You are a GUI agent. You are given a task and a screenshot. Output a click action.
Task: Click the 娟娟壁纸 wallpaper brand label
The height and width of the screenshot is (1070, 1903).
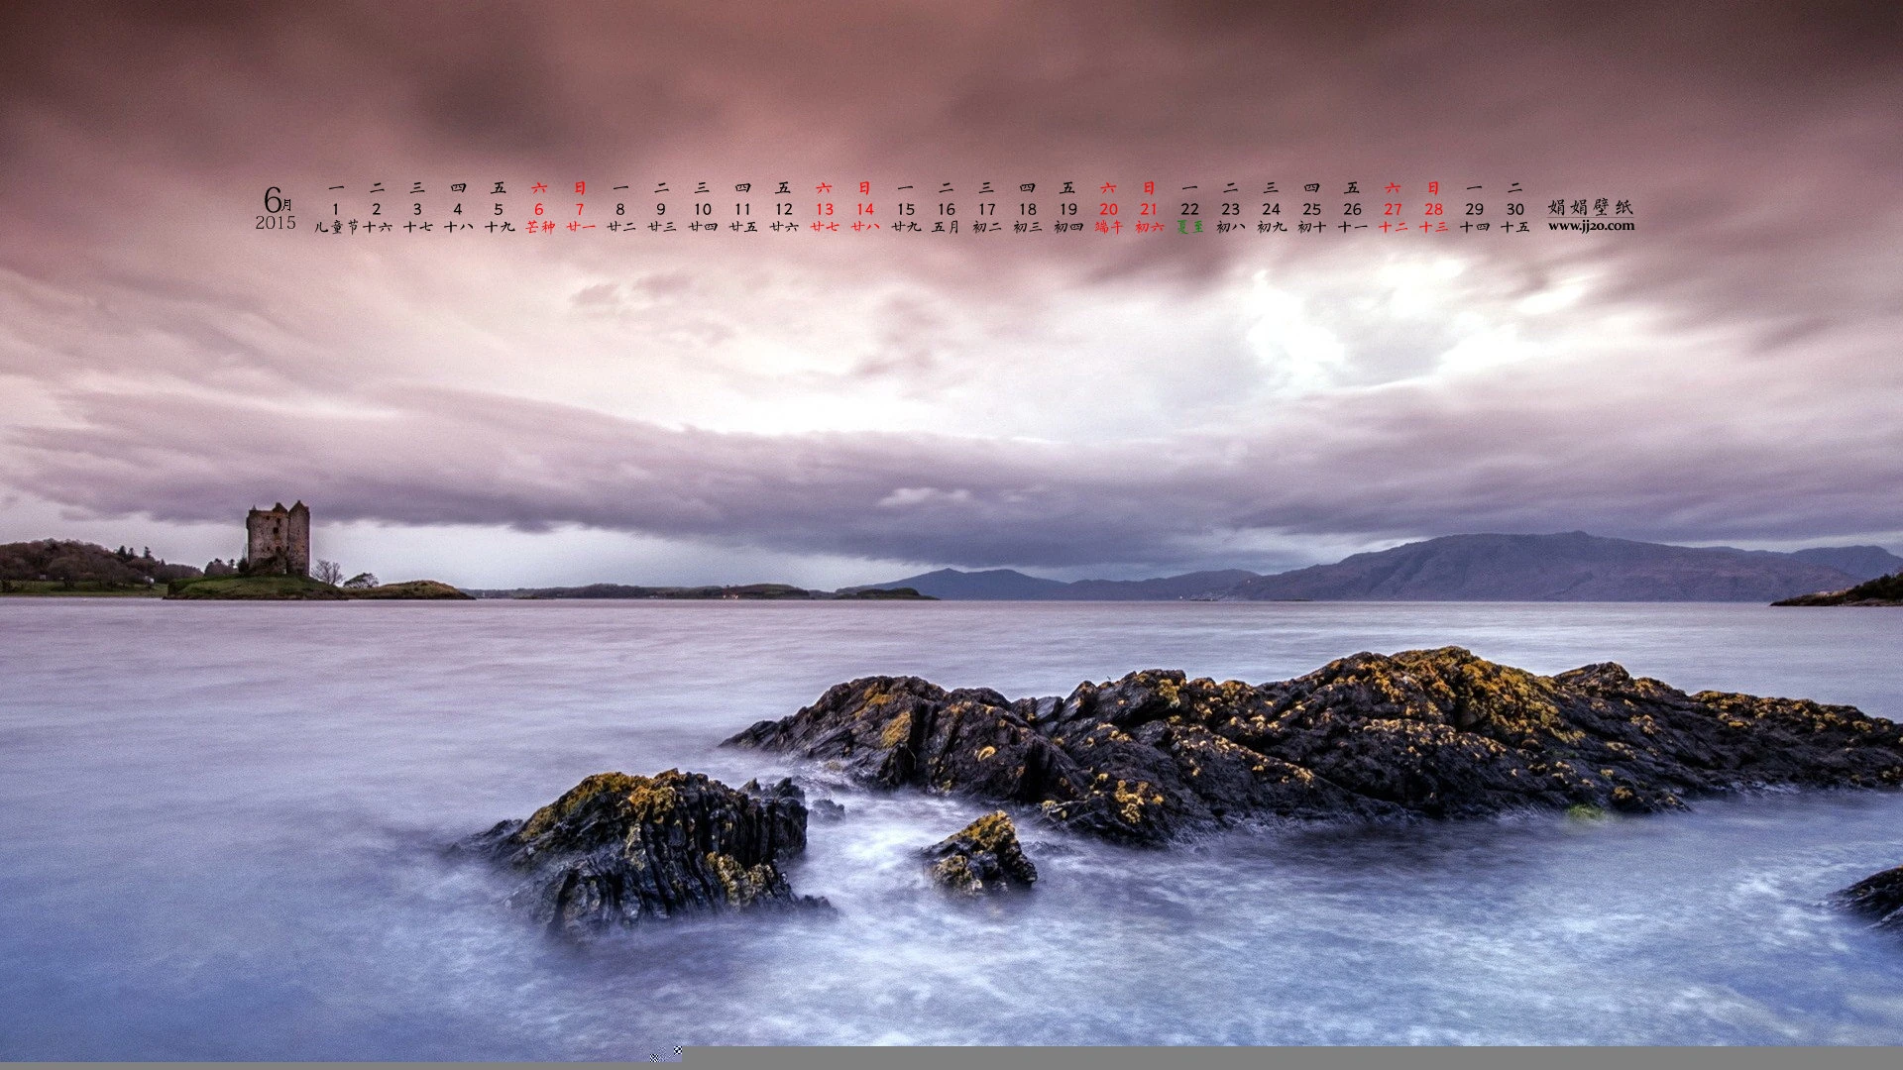[1591, 207]
